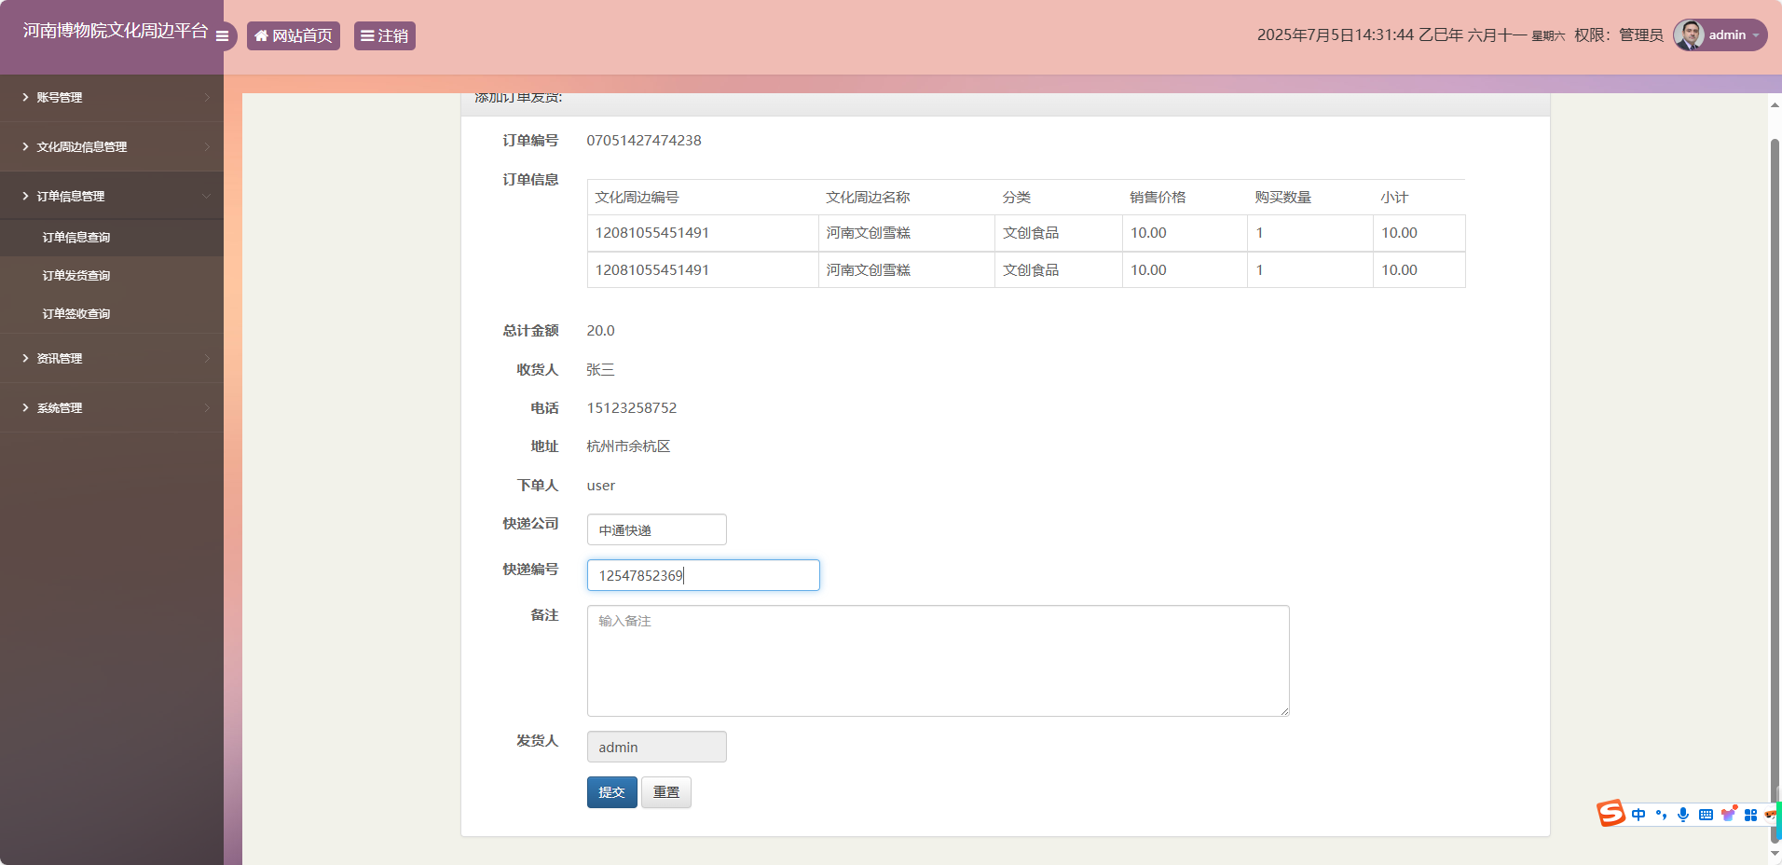
Task: Click the logout icon on 注销 button
Action: (368, 35)
